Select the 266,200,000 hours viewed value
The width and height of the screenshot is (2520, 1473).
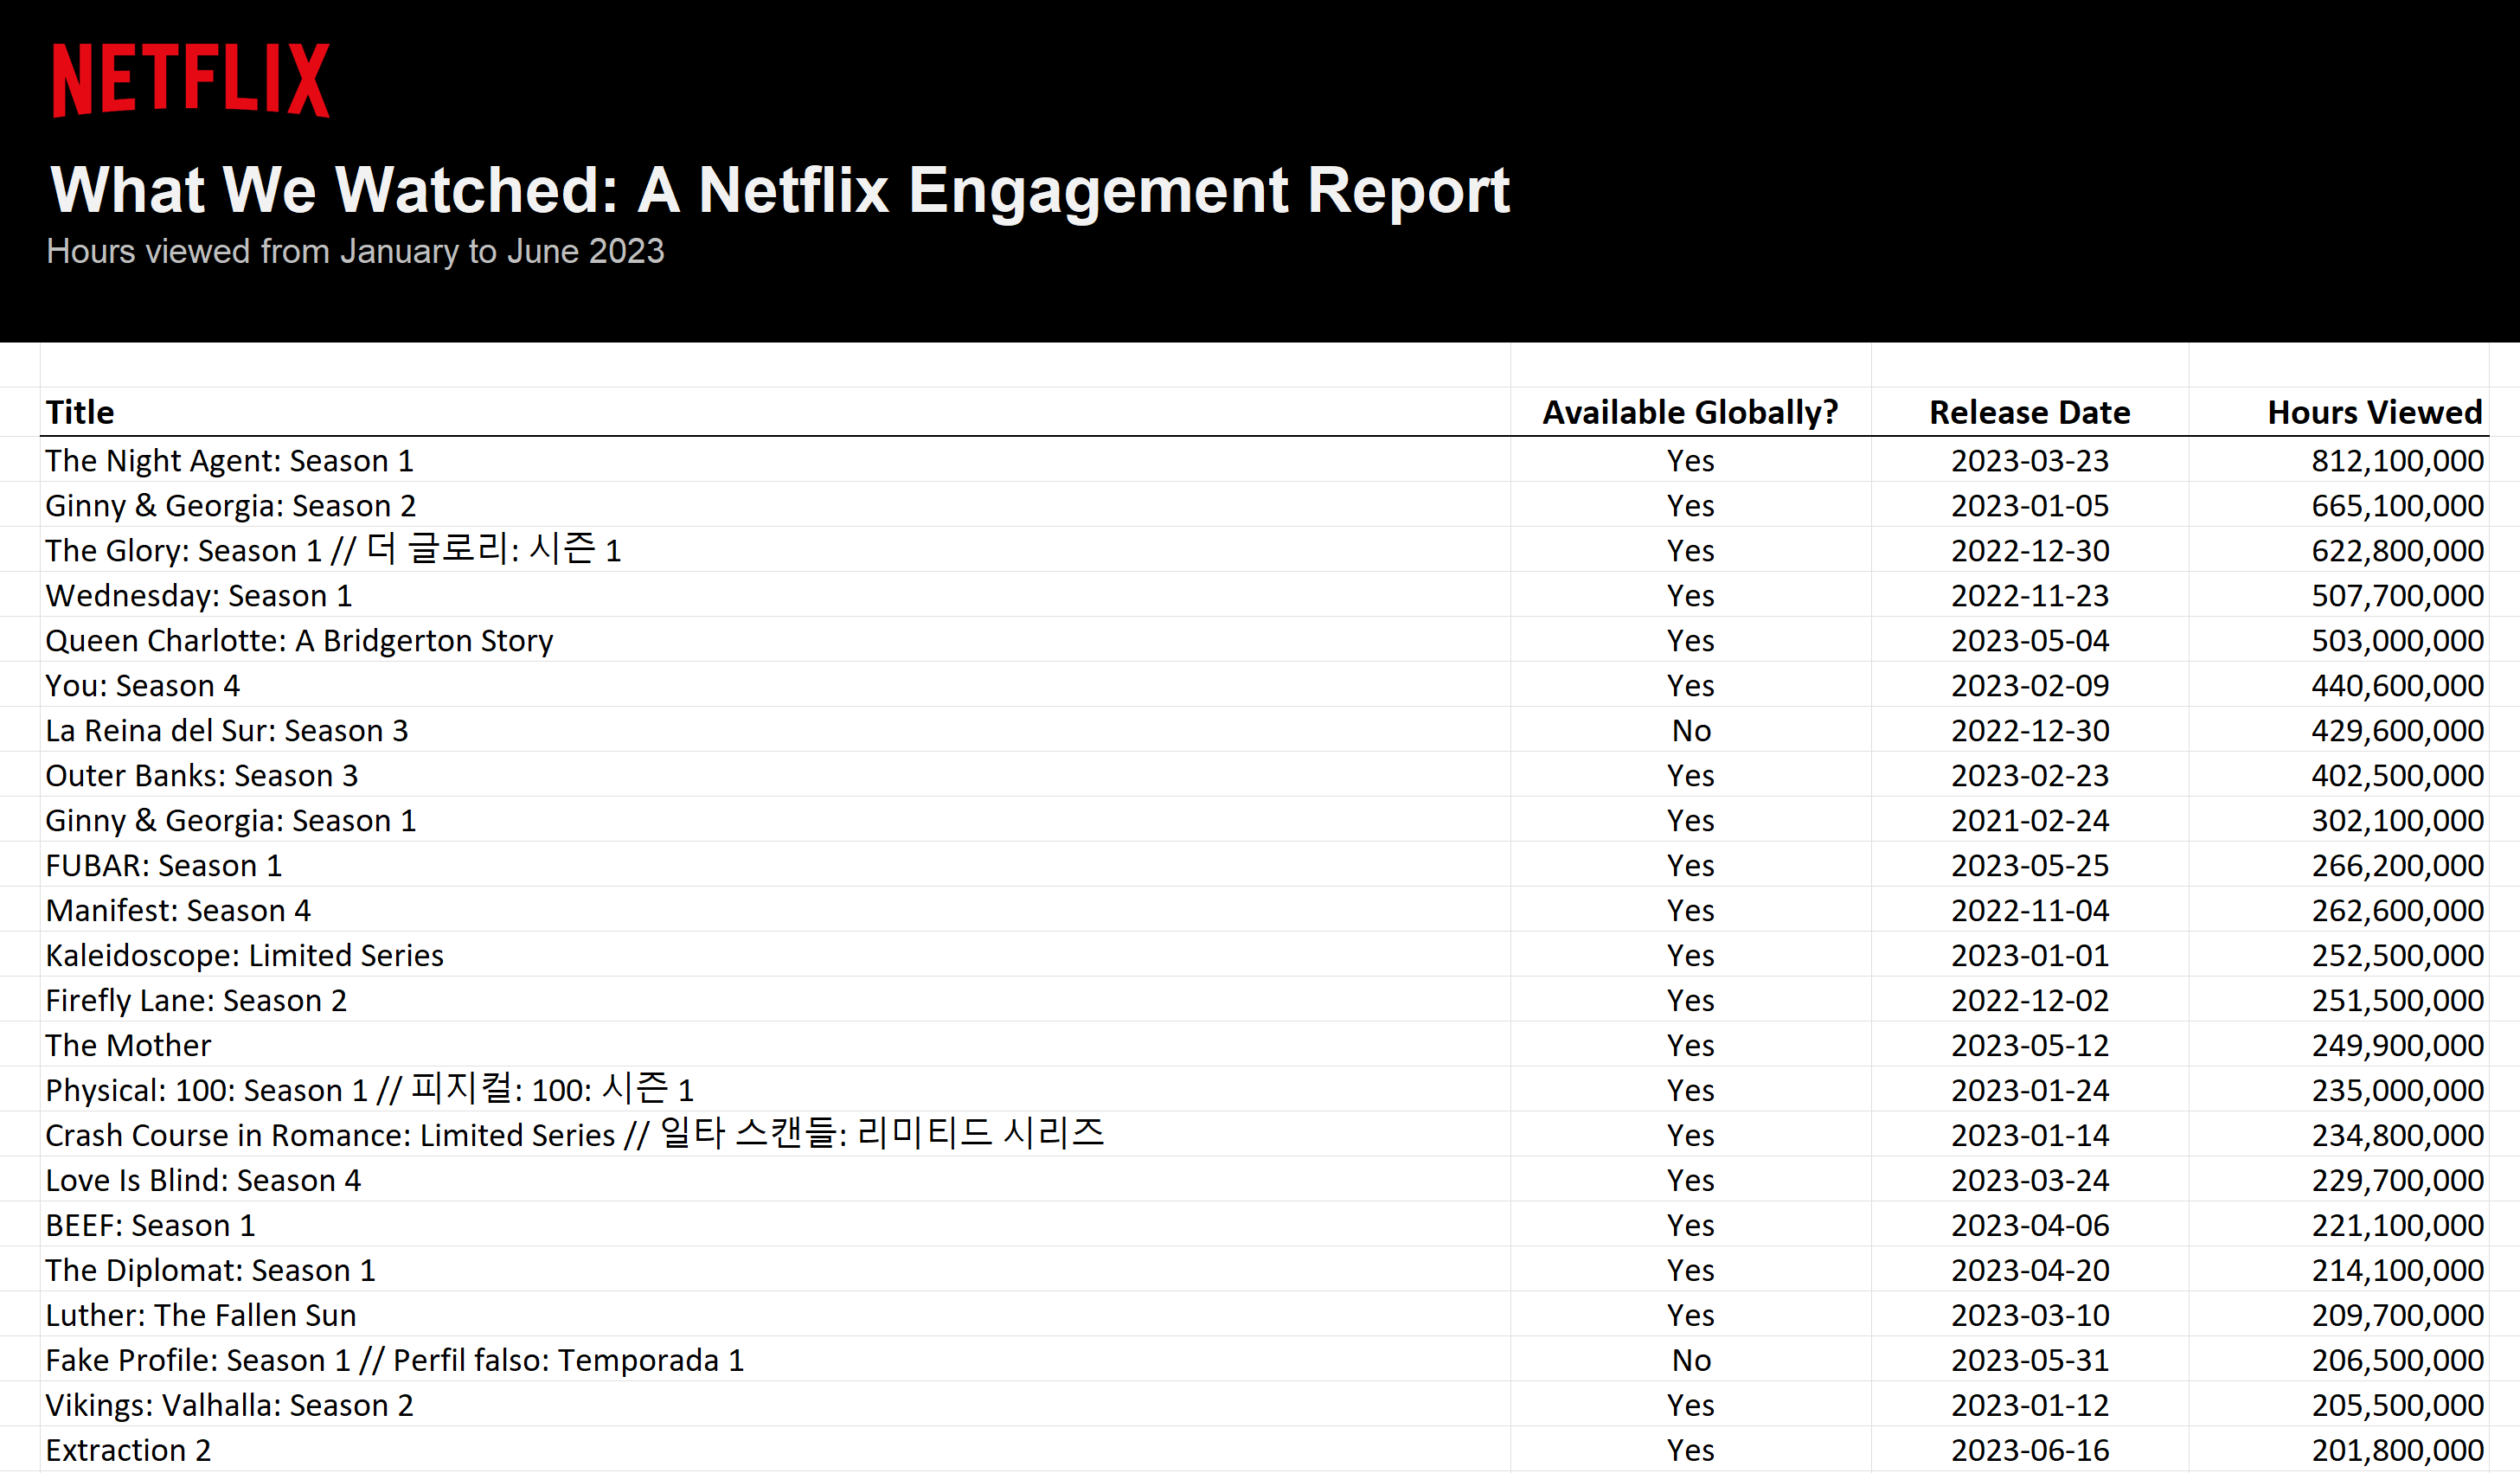coord(2397,866)
